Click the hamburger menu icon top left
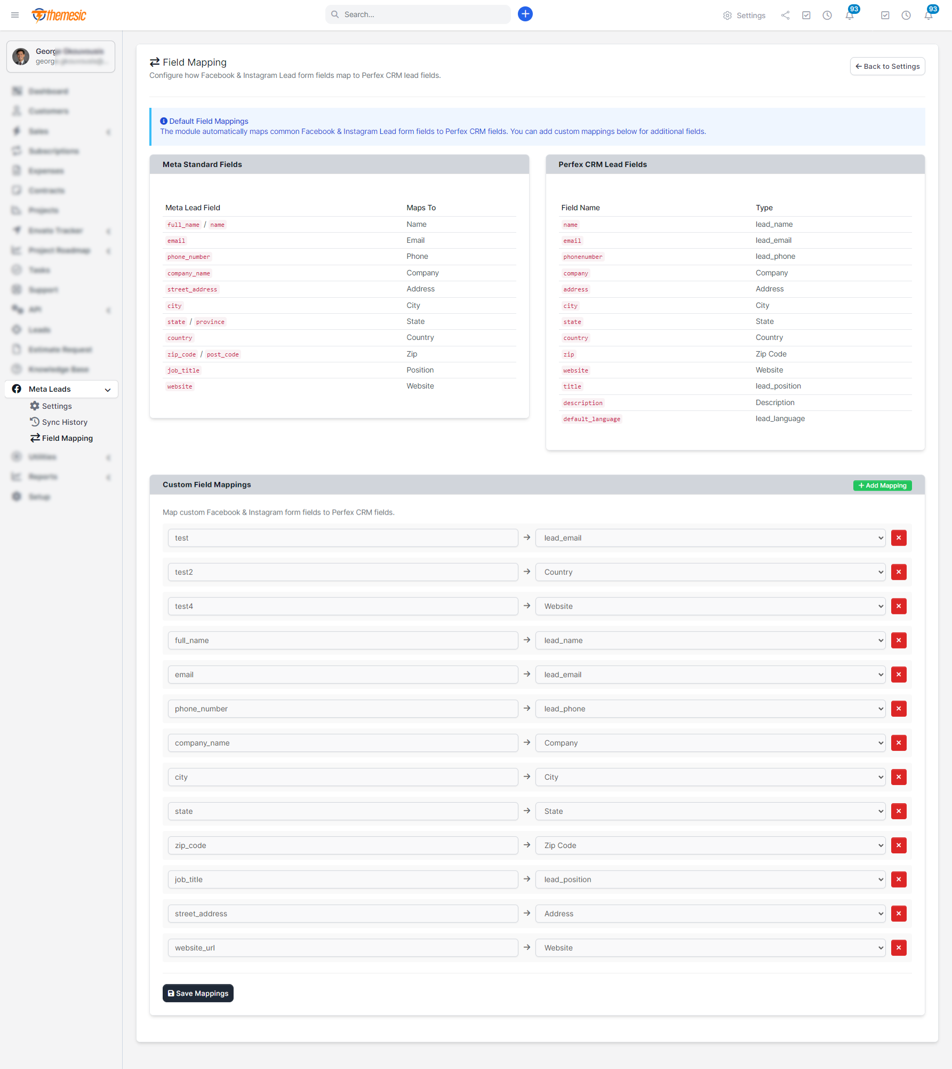This screenshot has height=1069, width=952. pos(15,15)
